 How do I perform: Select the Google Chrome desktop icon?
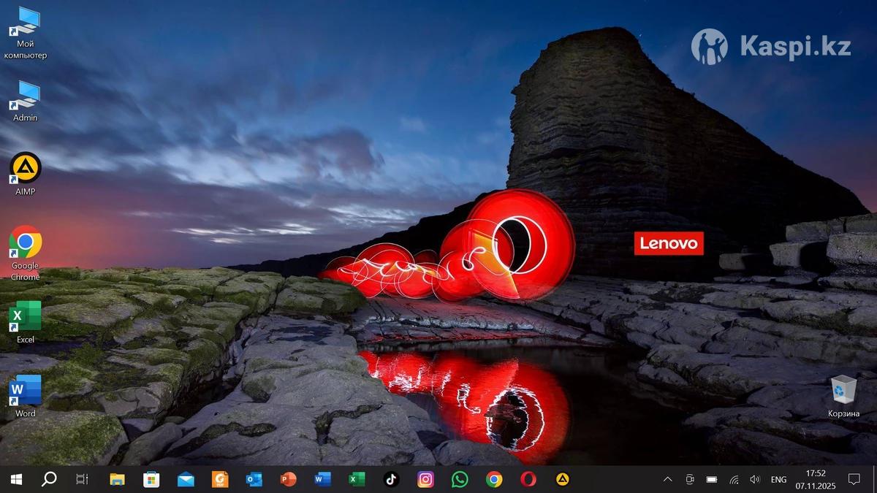point(26,243)
